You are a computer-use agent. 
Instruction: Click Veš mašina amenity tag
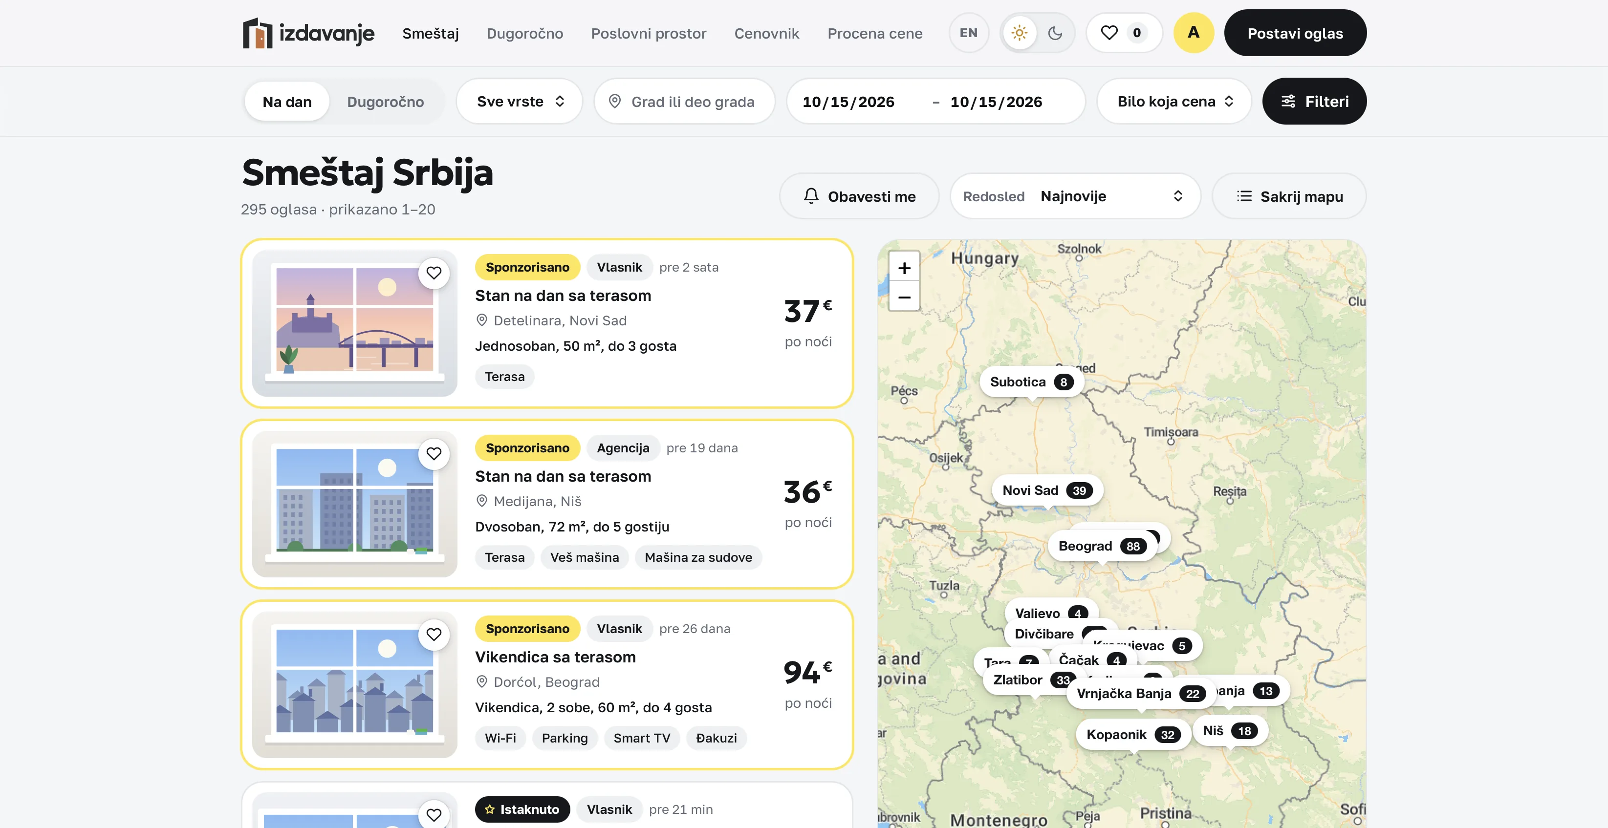coord(584,557)
